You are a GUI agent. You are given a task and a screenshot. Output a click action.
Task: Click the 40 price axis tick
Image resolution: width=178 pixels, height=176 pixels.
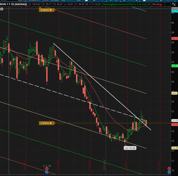(173, 23)
